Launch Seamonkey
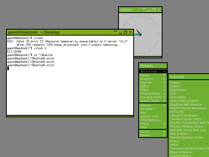Viewport: 209px width, 157px height. point(189,97)
